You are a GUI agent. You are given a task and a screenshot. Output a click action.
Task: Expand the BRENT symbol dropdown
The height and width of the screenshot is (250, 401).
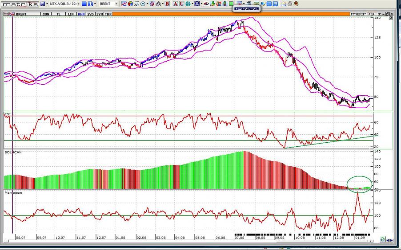[116, 4]
